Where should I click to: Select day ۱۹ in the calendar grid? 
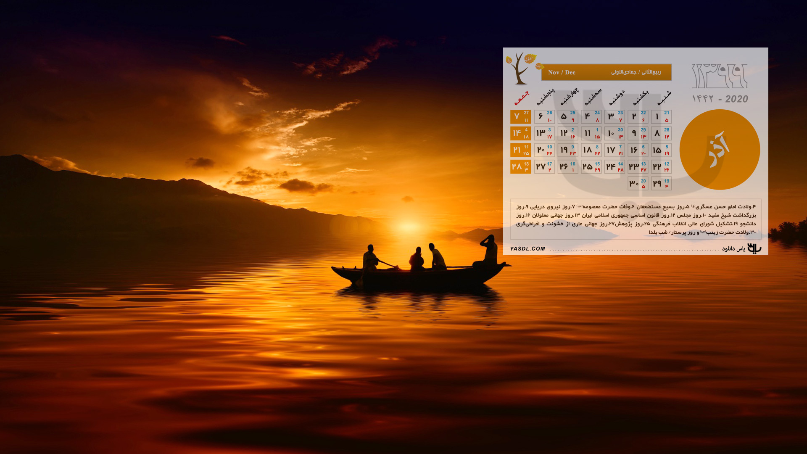pyautogui.click(x=568, y=150)
